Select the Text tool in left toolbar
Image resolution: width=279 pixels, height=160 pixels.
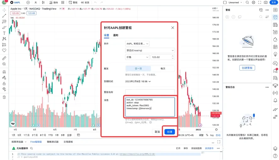tap(4, 33)
